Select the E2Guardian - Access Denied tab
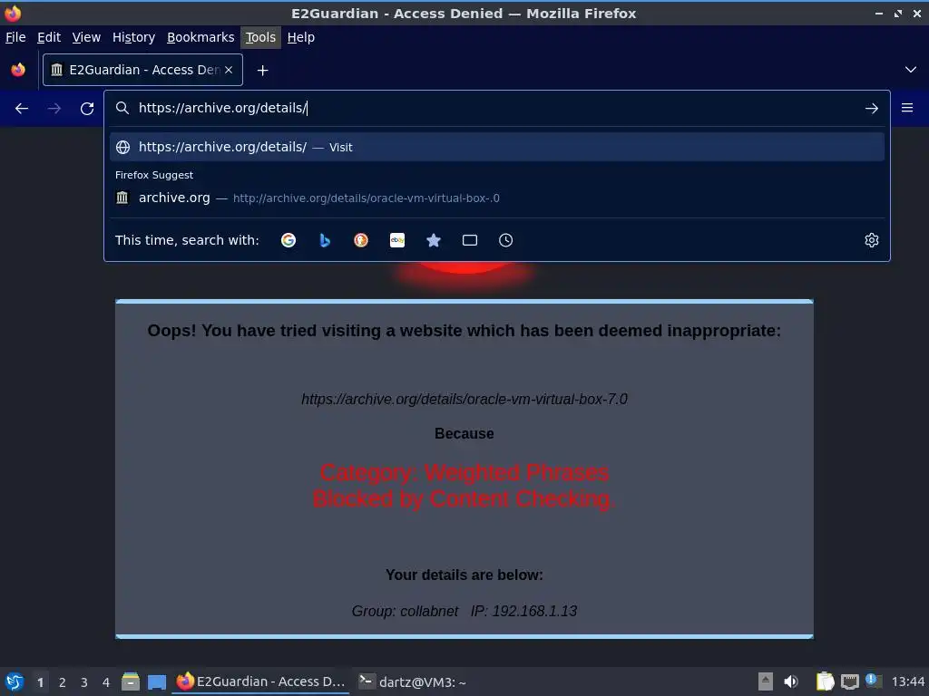Viewport: 929px width, 696px height. point(142,70)
